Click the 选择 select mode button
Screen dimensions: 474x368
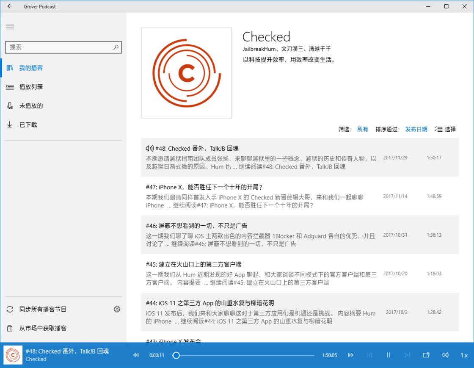[x=445, y=130]
